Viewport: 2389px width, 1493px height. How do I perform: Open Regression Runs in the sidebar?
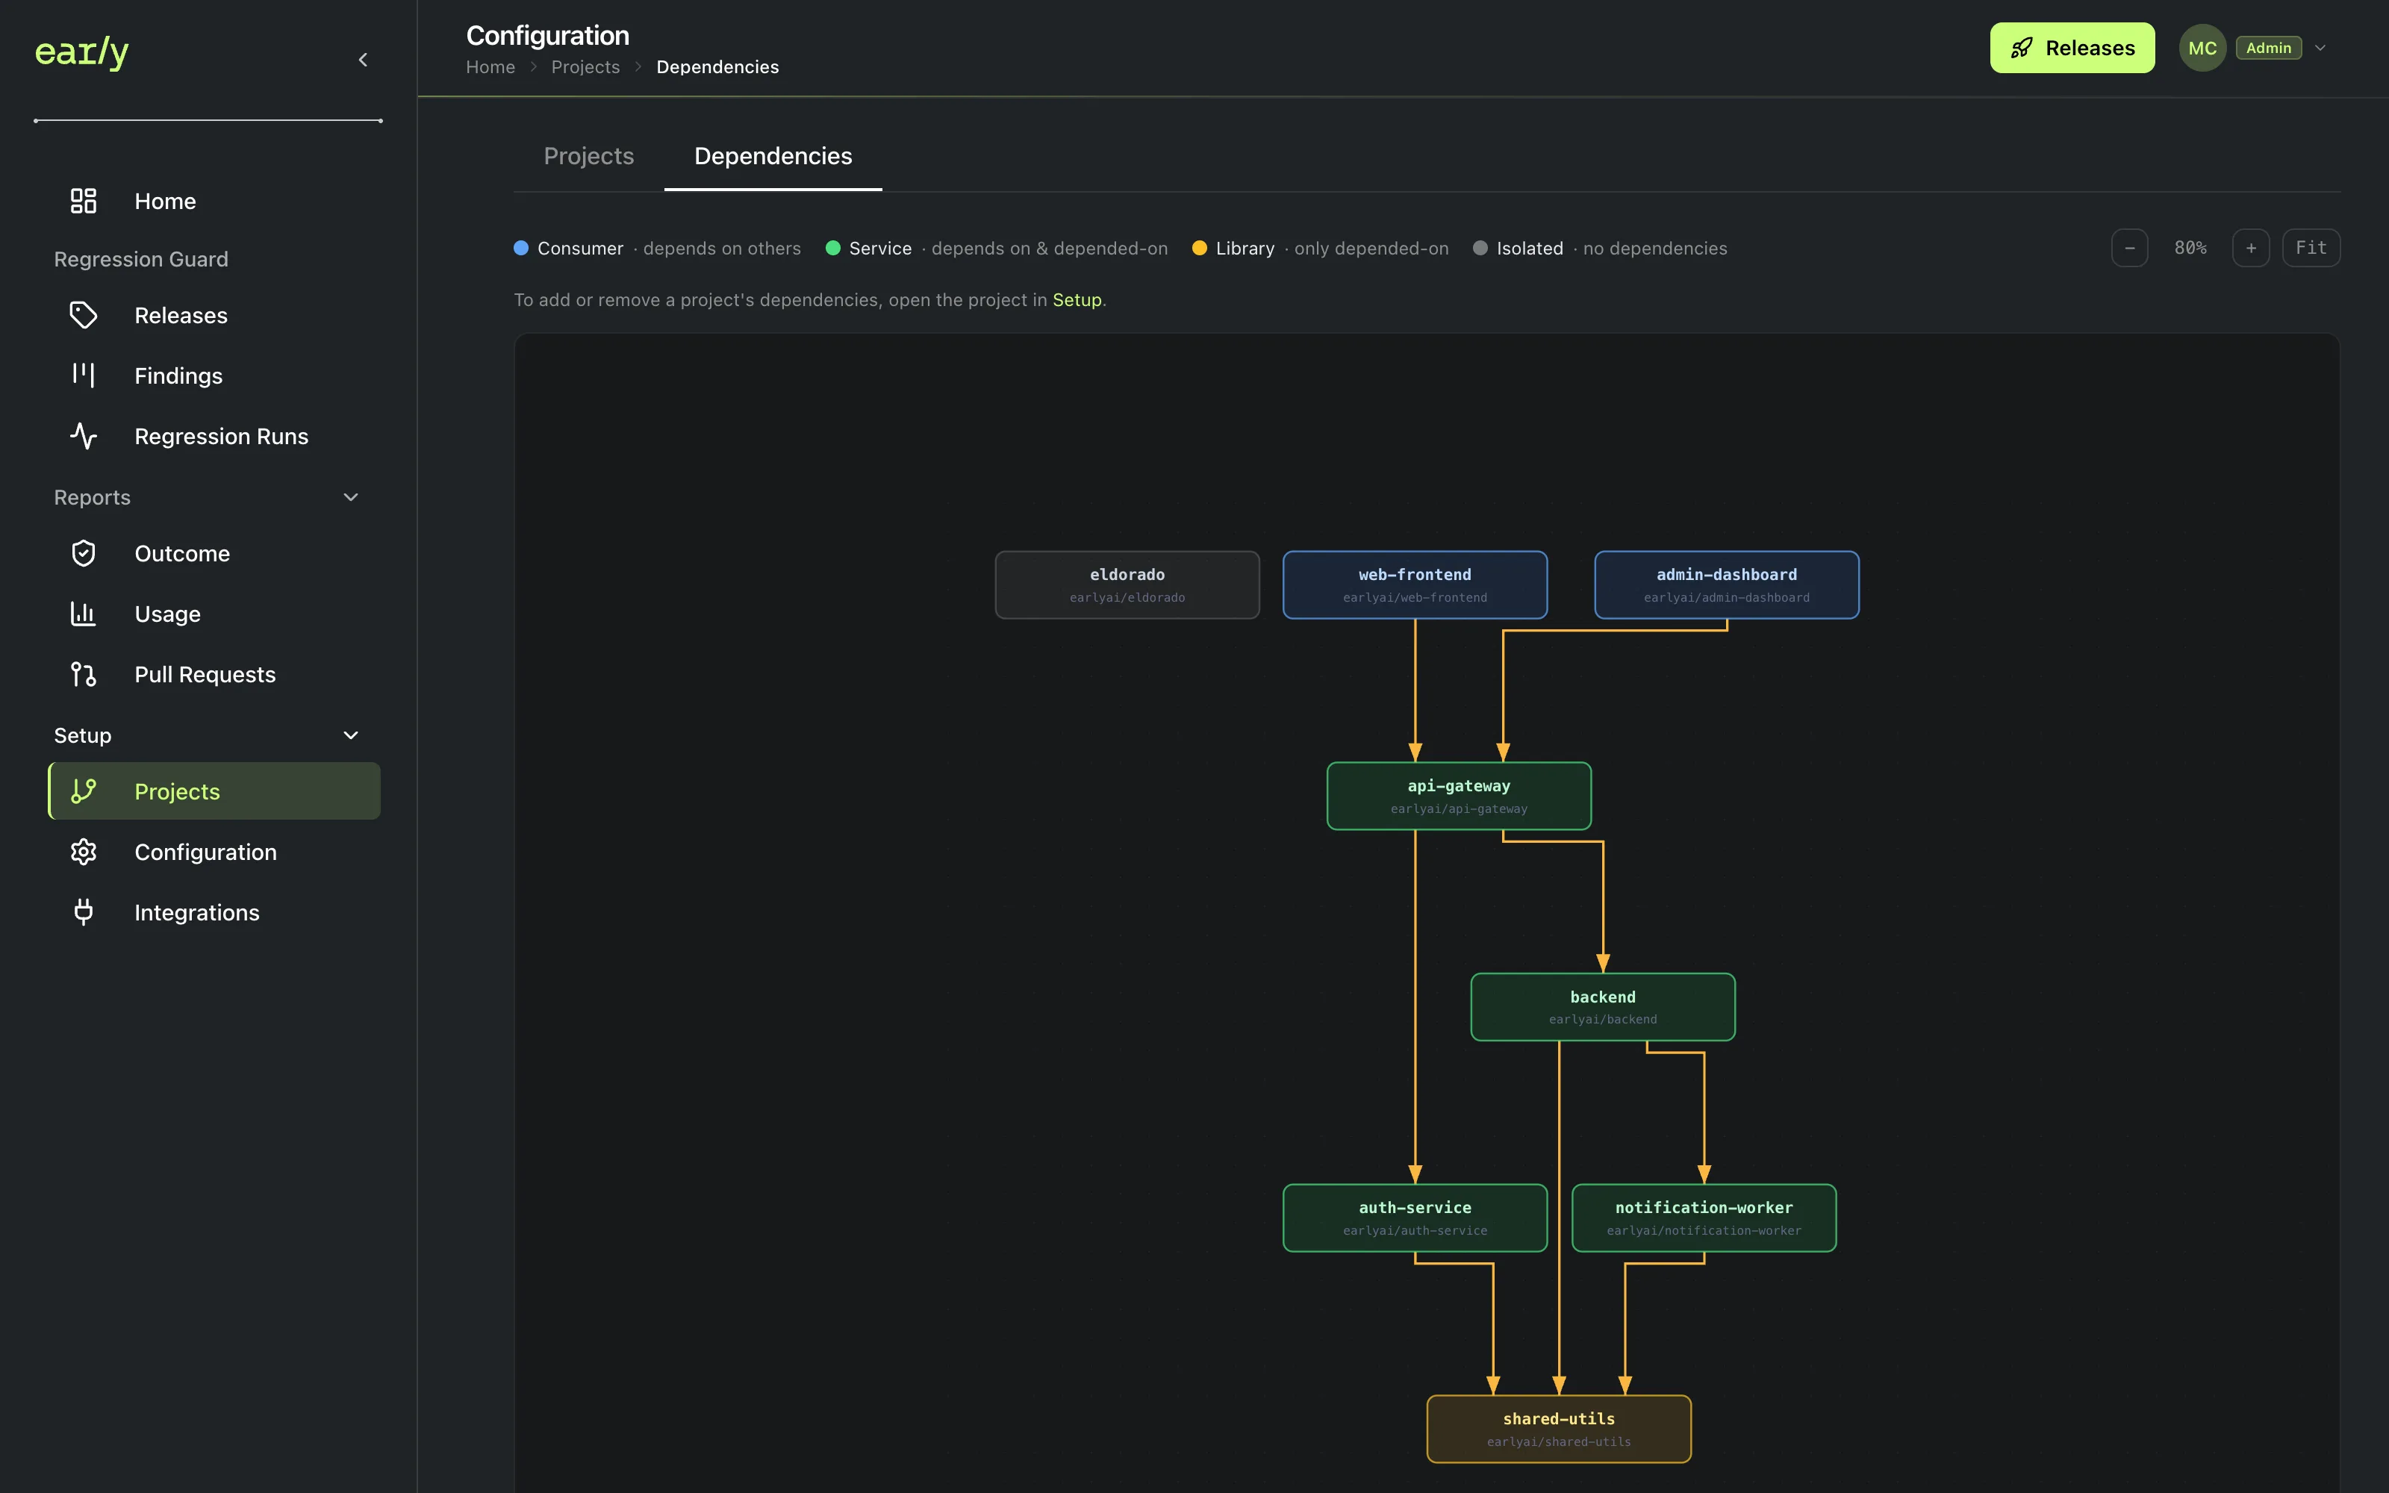214,437
